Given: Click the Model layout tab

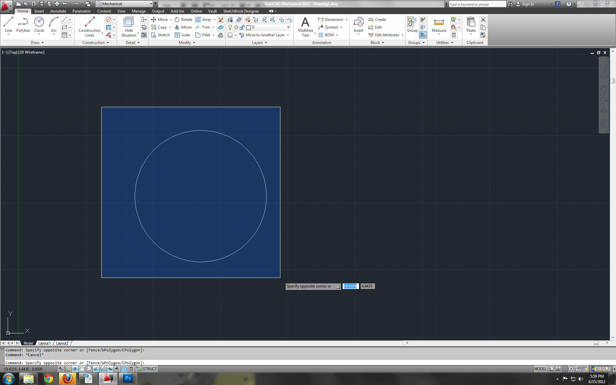Looking at the screenshot, I should pyautogui.click(x=28, y=343).
